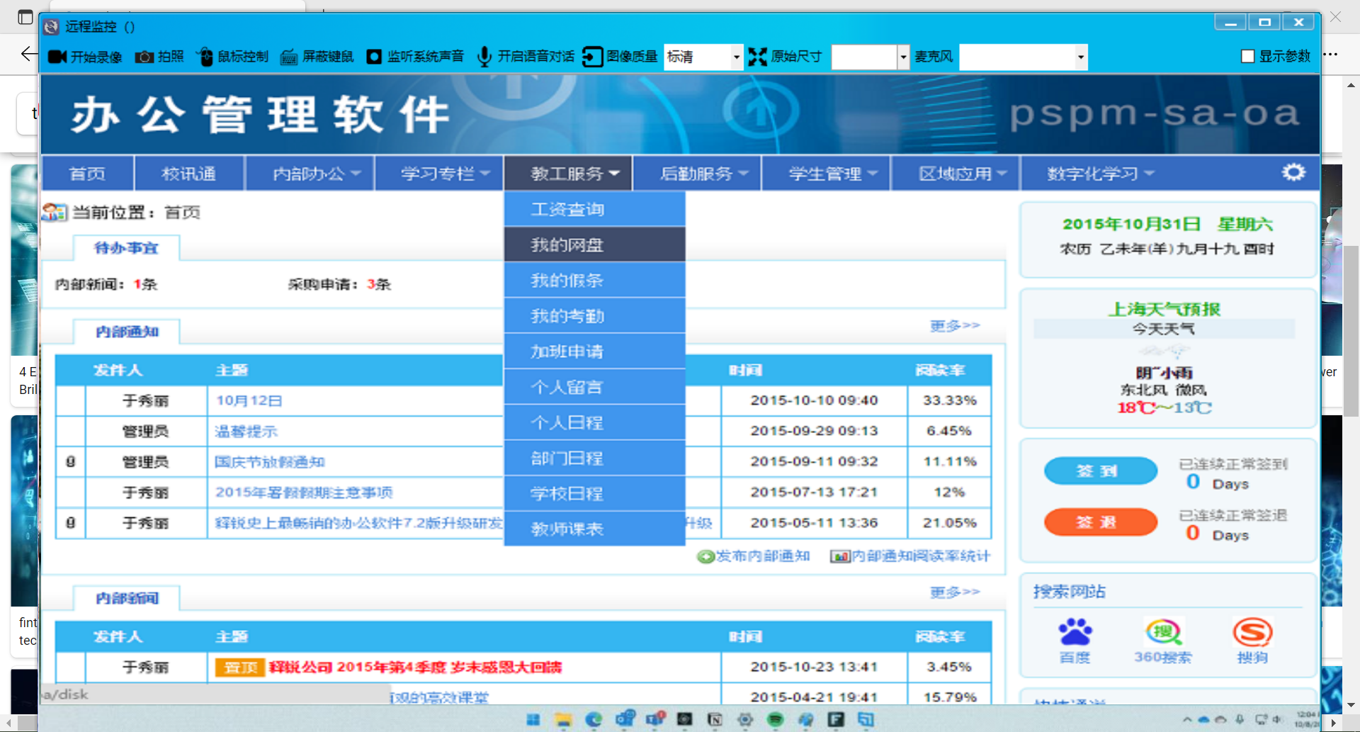The height and width of the screenshot is (732, 1360).
Task: Open settings gear in navigation bar
Action: click(x=1293, y=172)
